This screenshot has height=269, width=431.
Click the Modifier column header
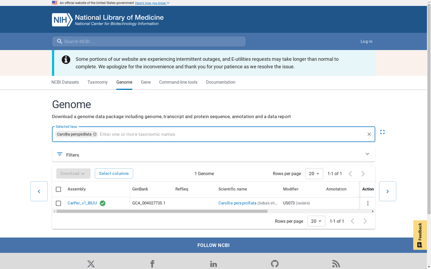point(291,189)
